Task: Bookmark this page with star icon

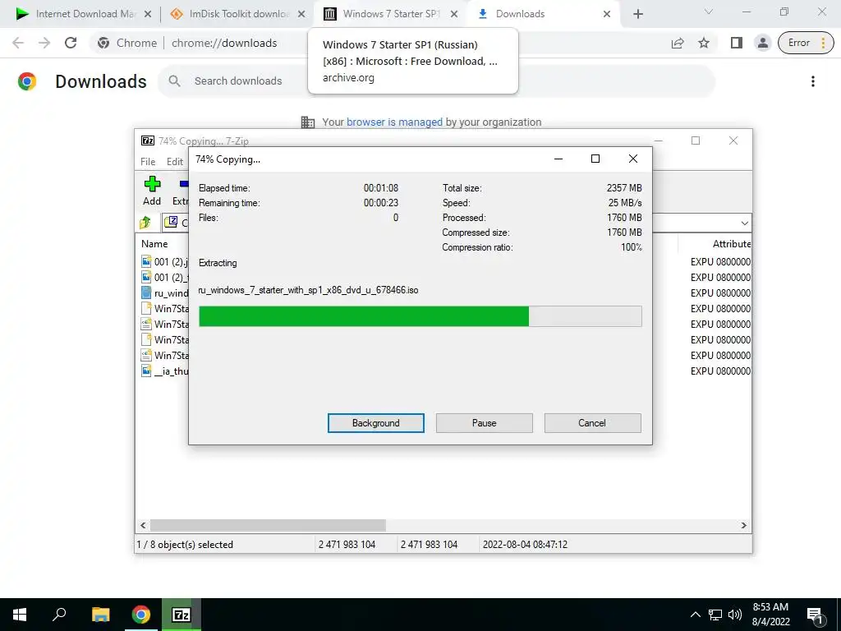Action: pos(704,43)
